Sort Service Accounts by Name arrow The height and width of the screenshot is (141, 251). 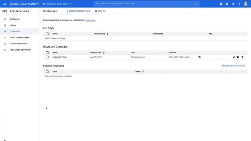point(143,71)
